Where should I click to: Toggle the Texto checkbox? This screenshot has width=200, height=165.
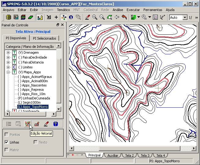[x=36, y=142]
